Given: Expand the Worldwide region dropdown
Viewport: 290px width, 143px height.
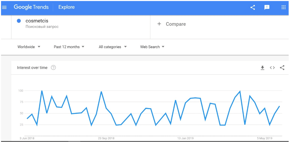Looking at the screenshot, I should pos(29,47).
